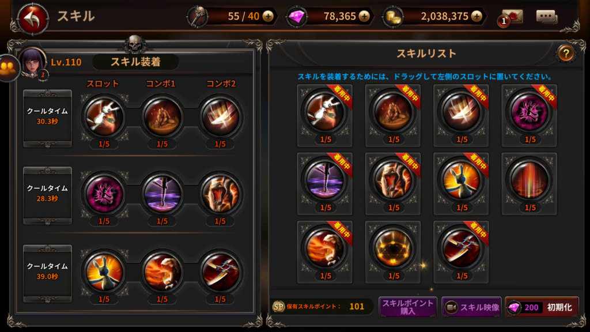This screenshot has height=332, width=590.
Task: Select crossed blades skill in コンボ2 third row
Action: [220, 271]
